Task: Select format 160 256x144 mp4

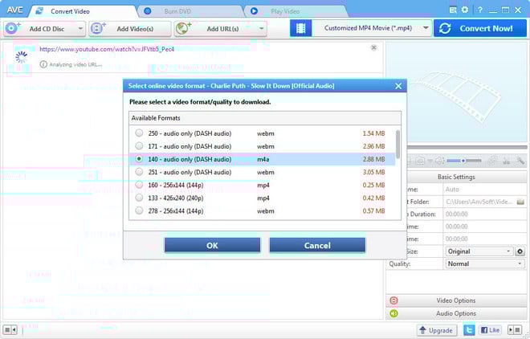Action: pyautogui.click(x=262, y=185)
